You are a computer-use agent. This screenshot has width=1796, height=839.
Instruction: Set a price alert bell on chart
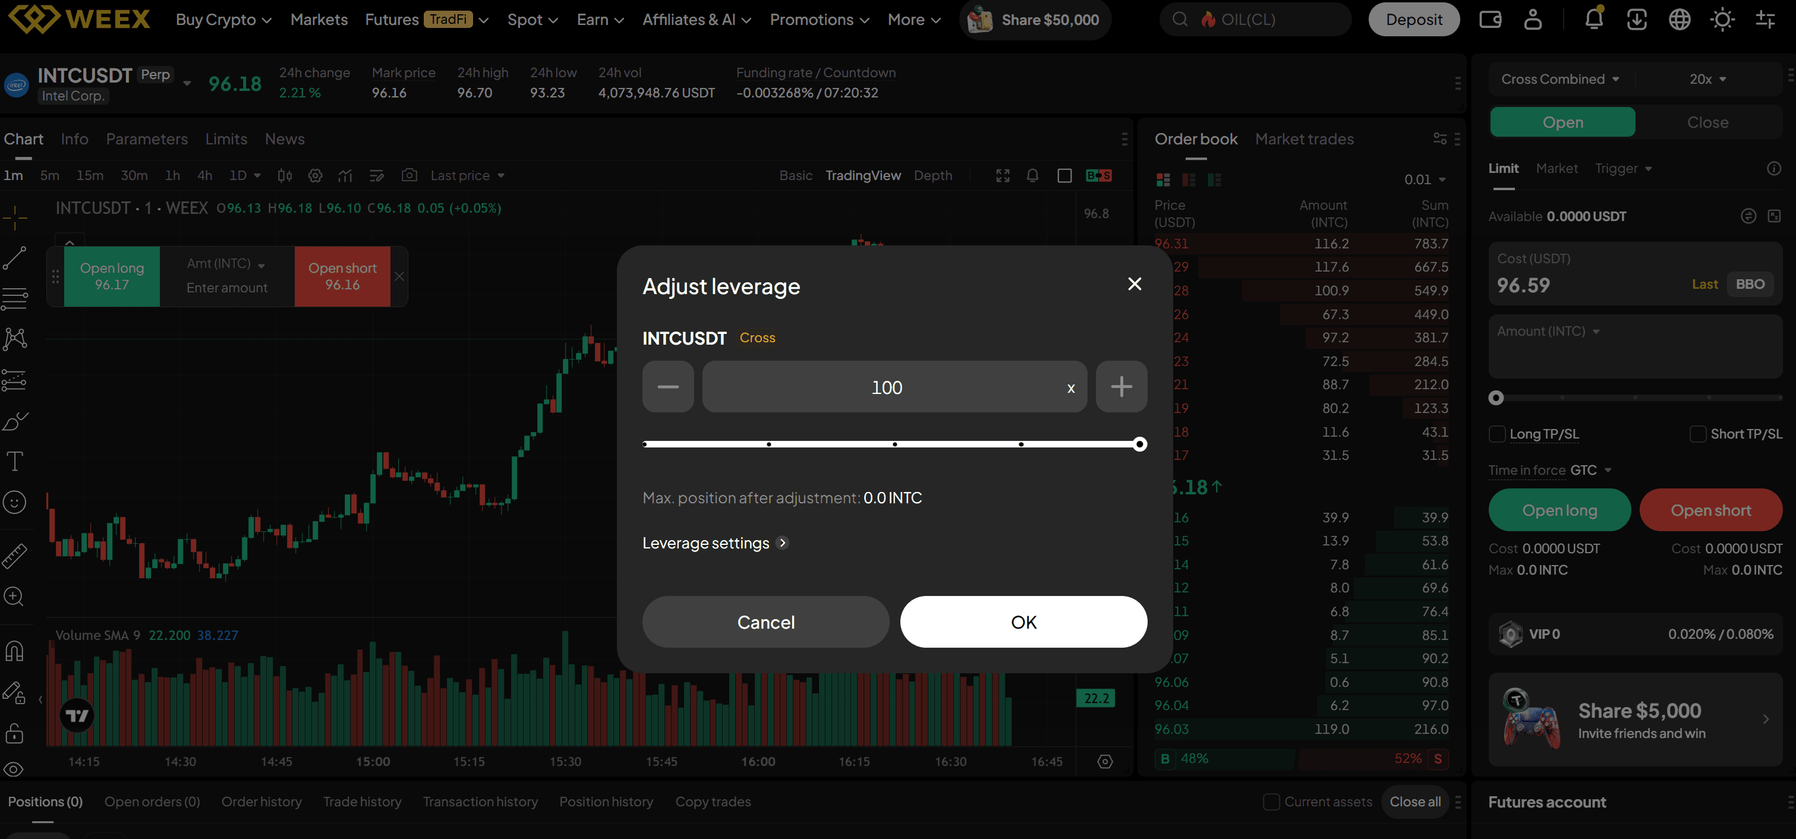coord(1032,176)
